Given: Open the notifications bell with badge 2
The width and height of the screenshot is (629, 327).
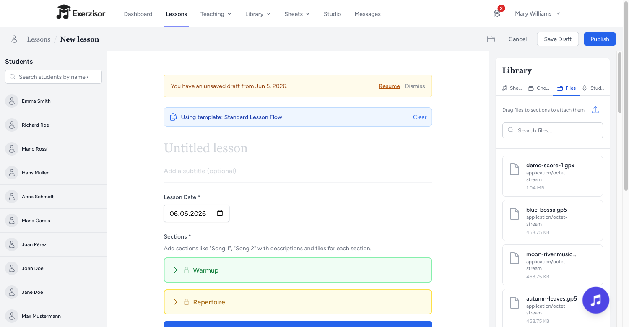Looking at the screenshot, I should [497, 13].
